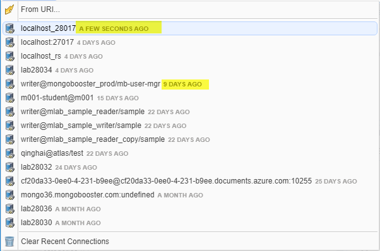Connect to the documents.azure.com:10255 entry
Screen dimensions: 380x251
190,181
